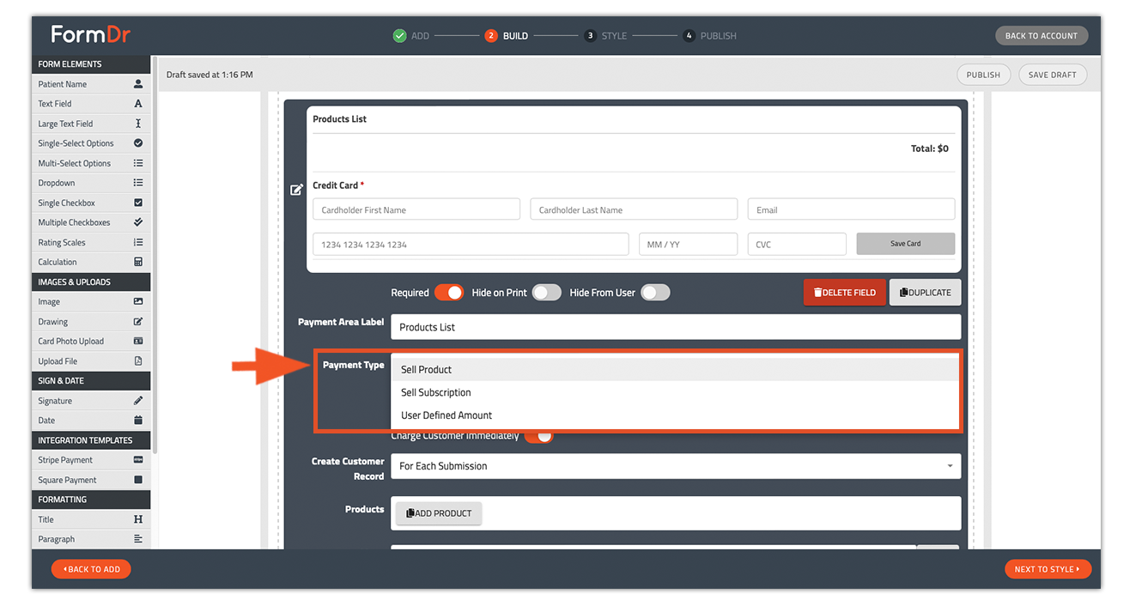Add Square Payment integration template
1136x612 pixels.
pos(91,480)
